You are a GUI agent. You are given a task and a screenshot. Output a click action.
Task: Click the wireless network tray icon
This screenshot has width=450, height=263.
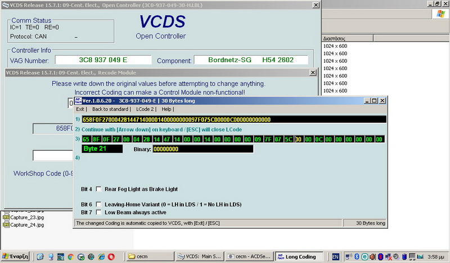coord(349,256)
